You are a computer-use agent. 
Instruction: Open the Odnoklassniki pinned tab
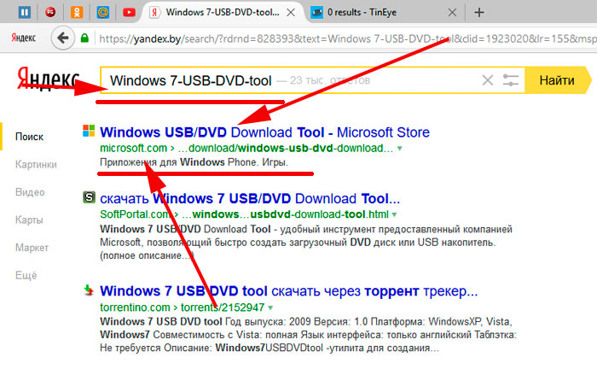[77, 12]
